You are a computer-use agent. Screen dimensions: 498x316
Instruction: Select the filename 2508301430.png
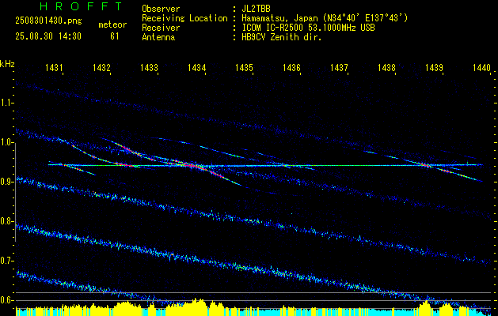[x=48, y=21]
